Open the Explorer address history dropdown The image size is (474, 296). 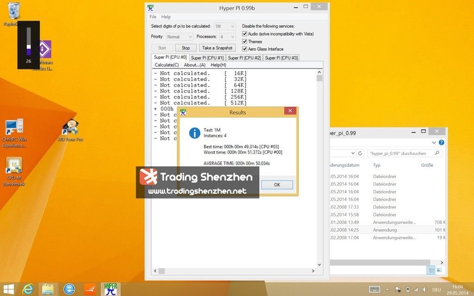(x=353, y=154)
